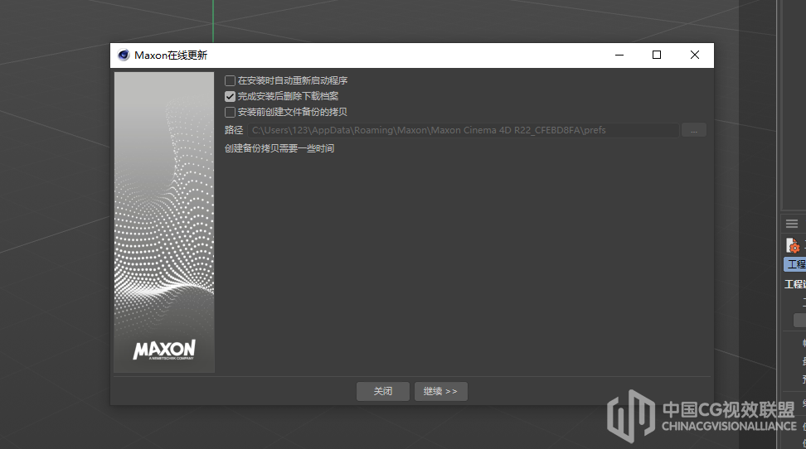The image size is (806, 449).
Task: Enable create backup copy before installing
Action: click(230, 112)
